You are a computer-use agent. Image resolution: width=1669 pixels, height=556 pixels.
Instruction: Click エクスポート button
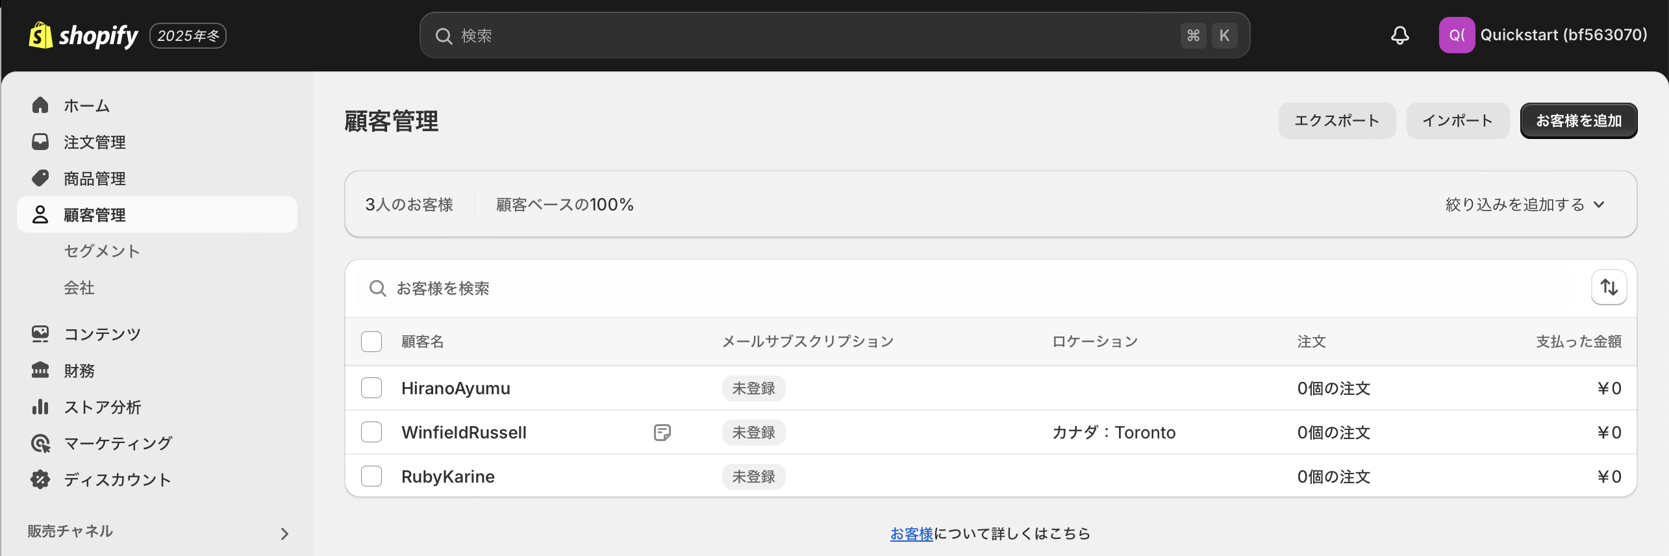1337,121
